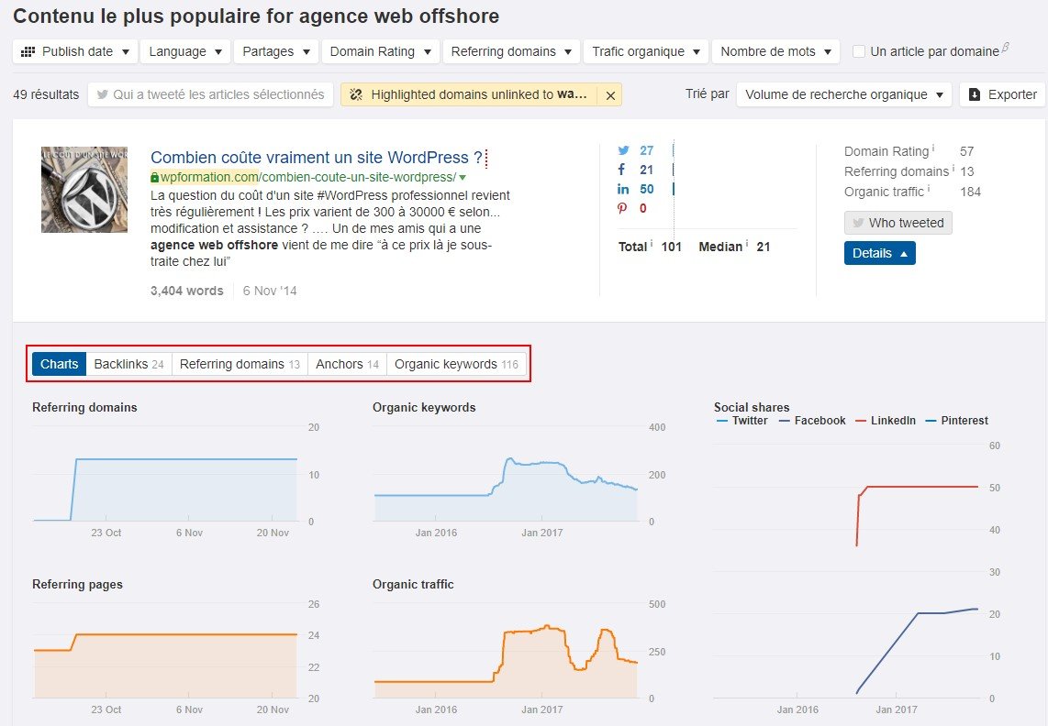Image resolution: width=1048 pixels, height=726 pixels.
Task: Switch to the Referring domains 13 tab
Action: point(240,364)
